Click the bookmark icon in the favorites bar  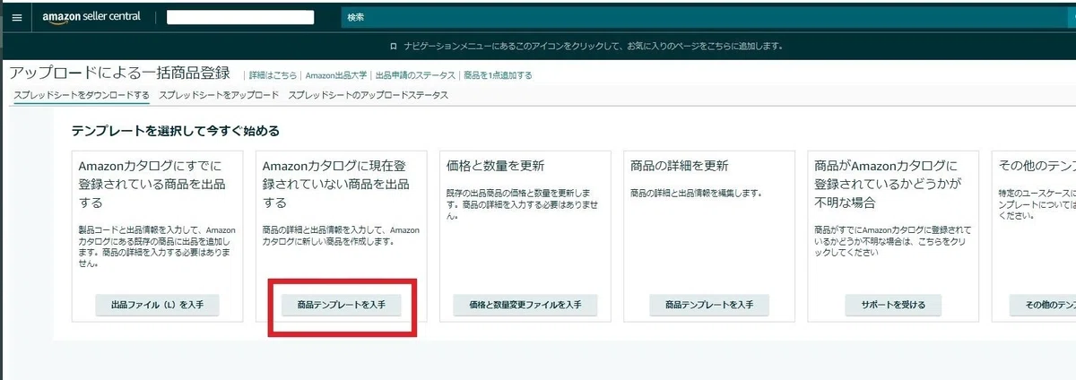(393, 45)
